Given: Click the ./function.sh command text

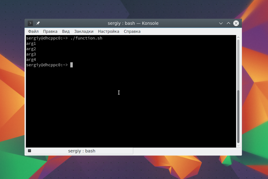Looking at the screenshot, I should coord(86,38).
